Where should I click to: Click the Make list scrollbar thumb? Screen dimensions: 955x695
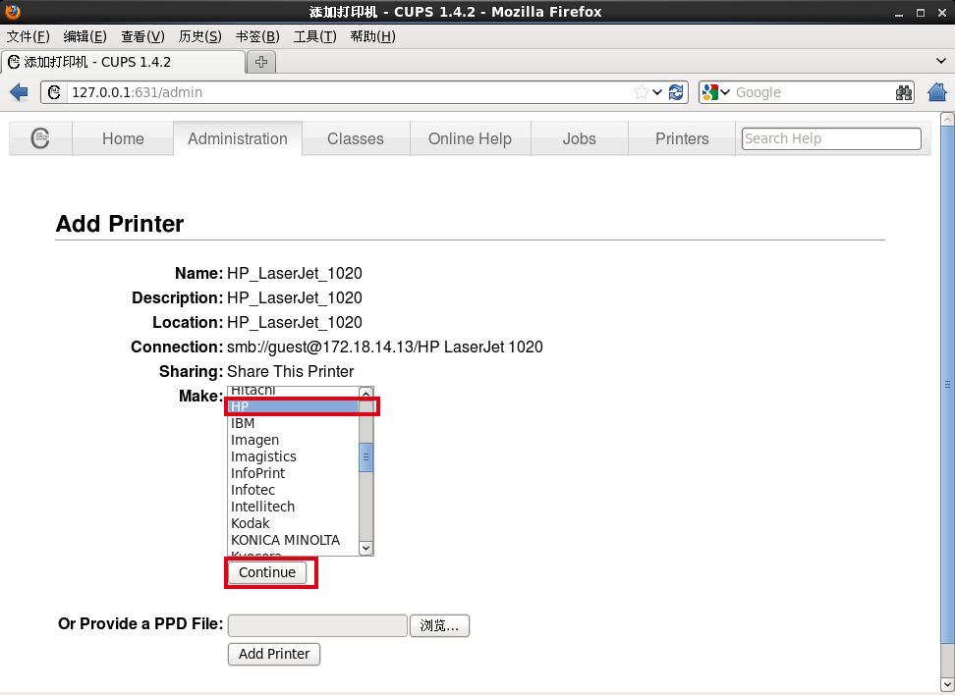click(x=366, y=457)
